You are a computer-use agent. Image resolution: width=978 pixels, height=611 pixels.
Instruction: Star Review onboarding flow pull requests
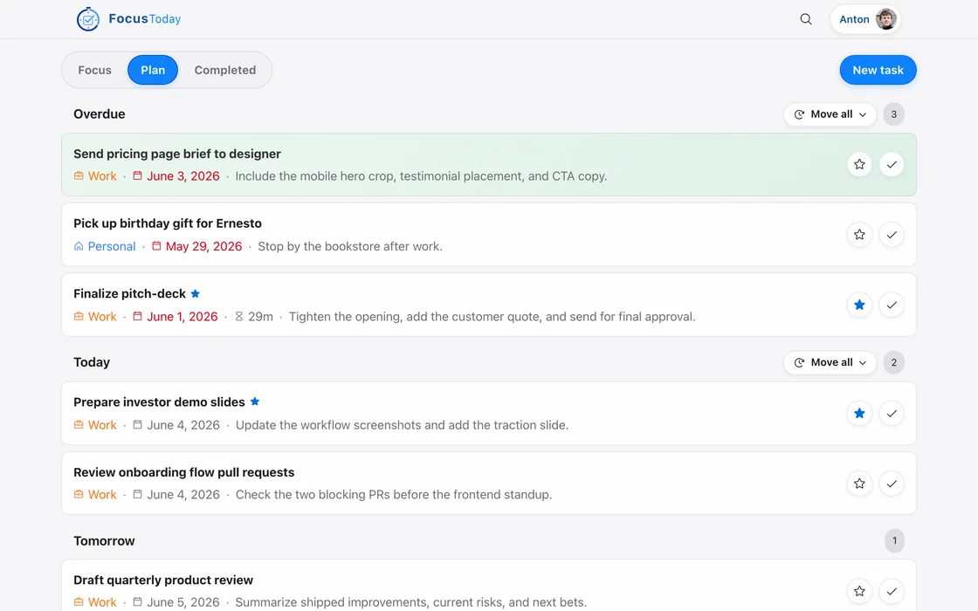pos(859,484)
